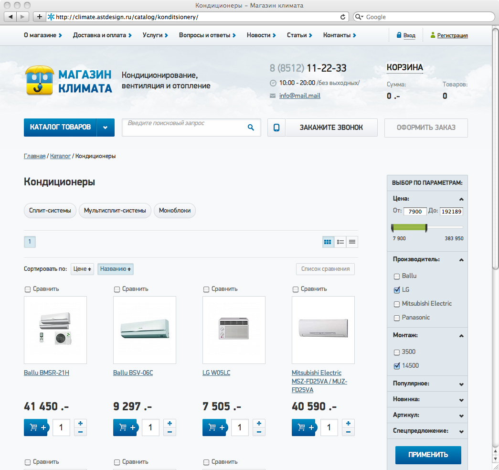
Task: Collapse the Производитель filter section
Action: tap(461, 260)
